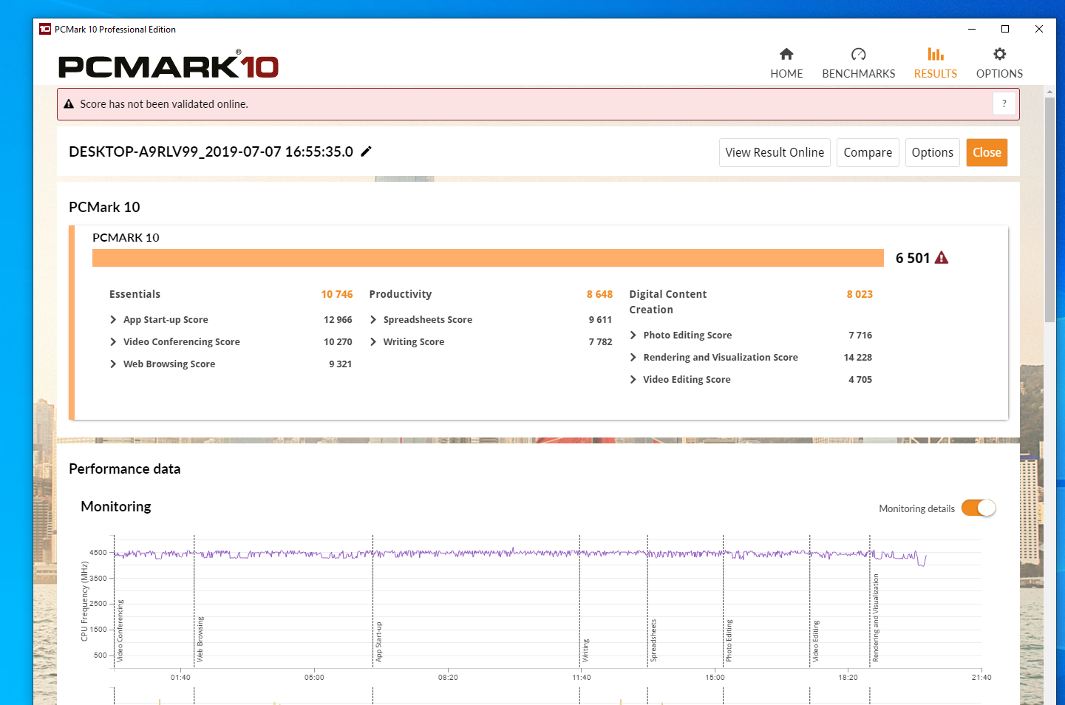Viewport: 1065px width, 705px height.
Task: Maximize the PCMark 10 window
Action: tap(1005, 29)
